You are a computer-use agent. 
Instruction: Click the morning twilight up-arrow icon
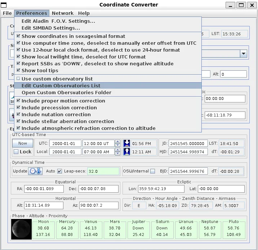tap(126, 152)
